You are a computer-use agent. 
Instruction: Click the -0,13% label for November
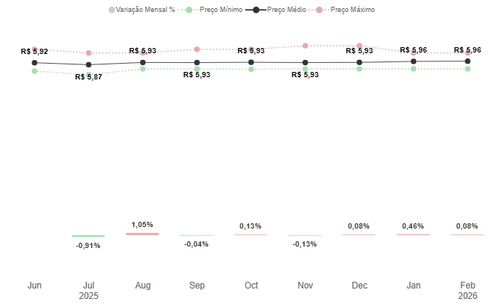pos(305,244)
